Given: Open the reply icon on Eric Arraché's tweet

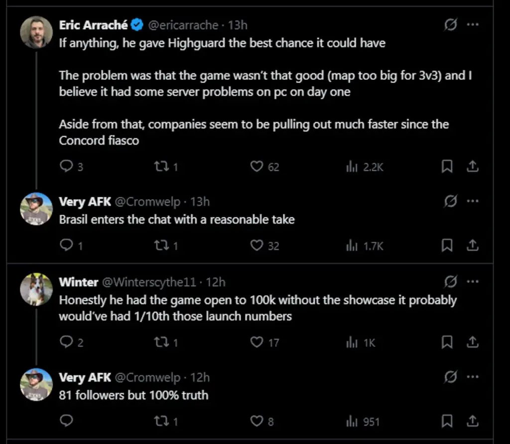Looking at the screenshot, I should [66, 166].
